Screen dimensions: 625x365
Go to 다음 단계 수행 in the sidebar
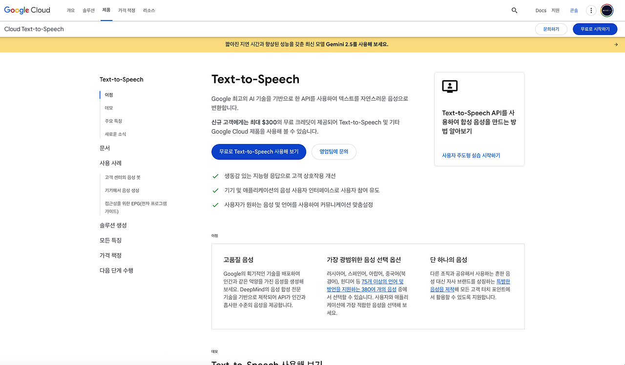pos(116,270)
